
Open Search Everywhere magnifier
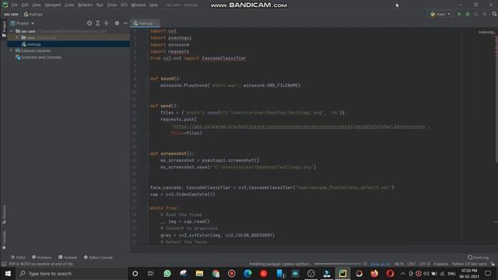[x=495, y=14]
